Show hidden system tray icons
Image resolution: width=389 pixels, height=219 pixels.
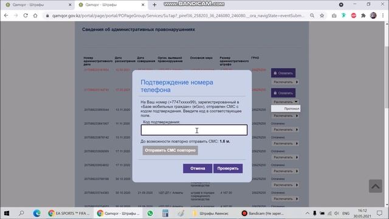coord(307,213)
